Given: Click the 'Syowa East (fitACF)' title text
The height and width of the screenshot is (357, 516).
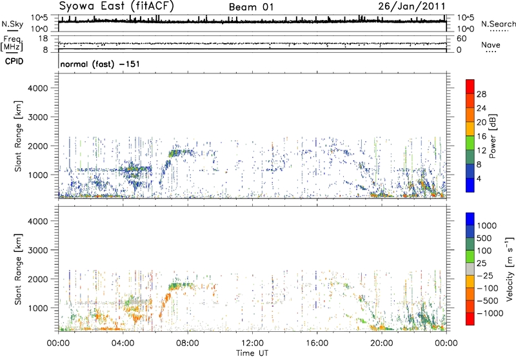Looking at the screenshot, I should pos(116,6).
